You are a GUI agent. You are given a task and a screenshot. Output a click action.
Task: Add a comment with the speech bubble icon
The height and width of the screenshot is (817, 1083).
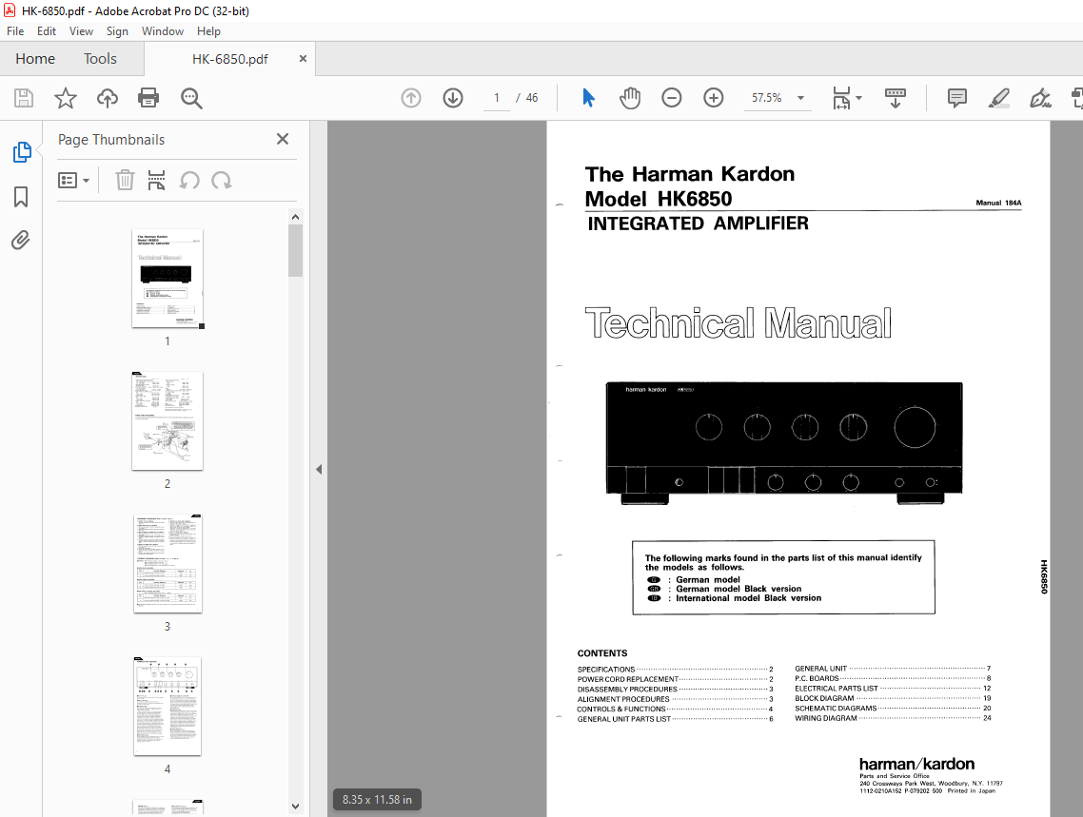tap(957, 98)
